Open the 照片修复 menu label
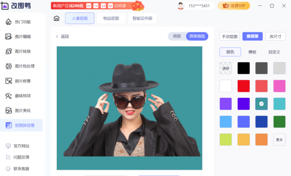 pos(23,81)
